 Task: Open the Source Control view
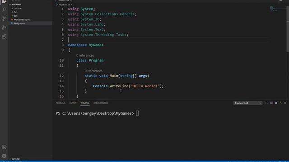4,18
